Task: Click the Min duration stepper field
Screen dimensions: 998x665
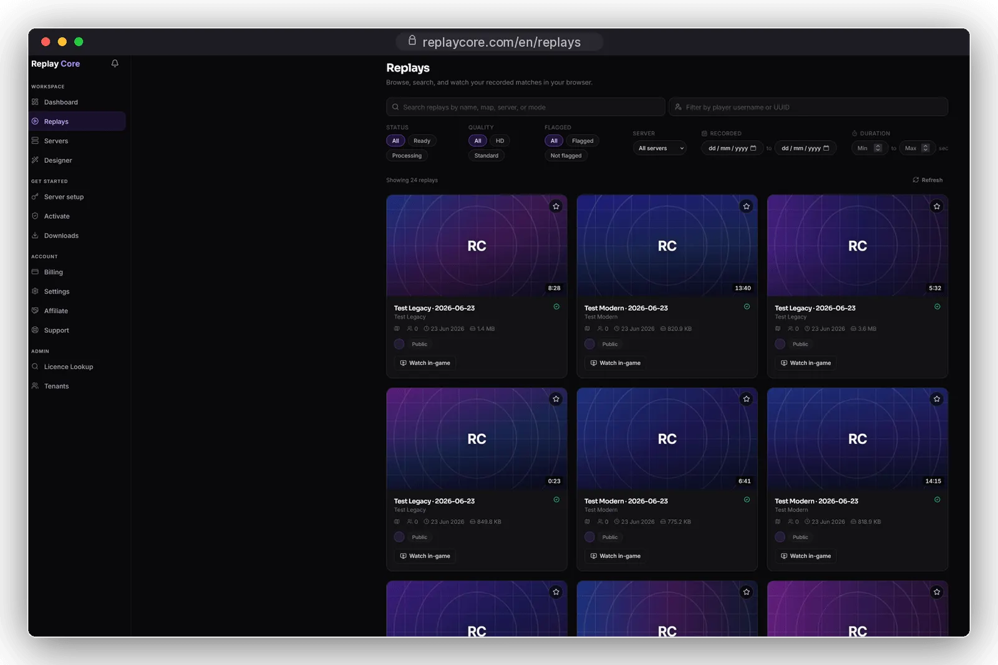Action: click(870, 148)
